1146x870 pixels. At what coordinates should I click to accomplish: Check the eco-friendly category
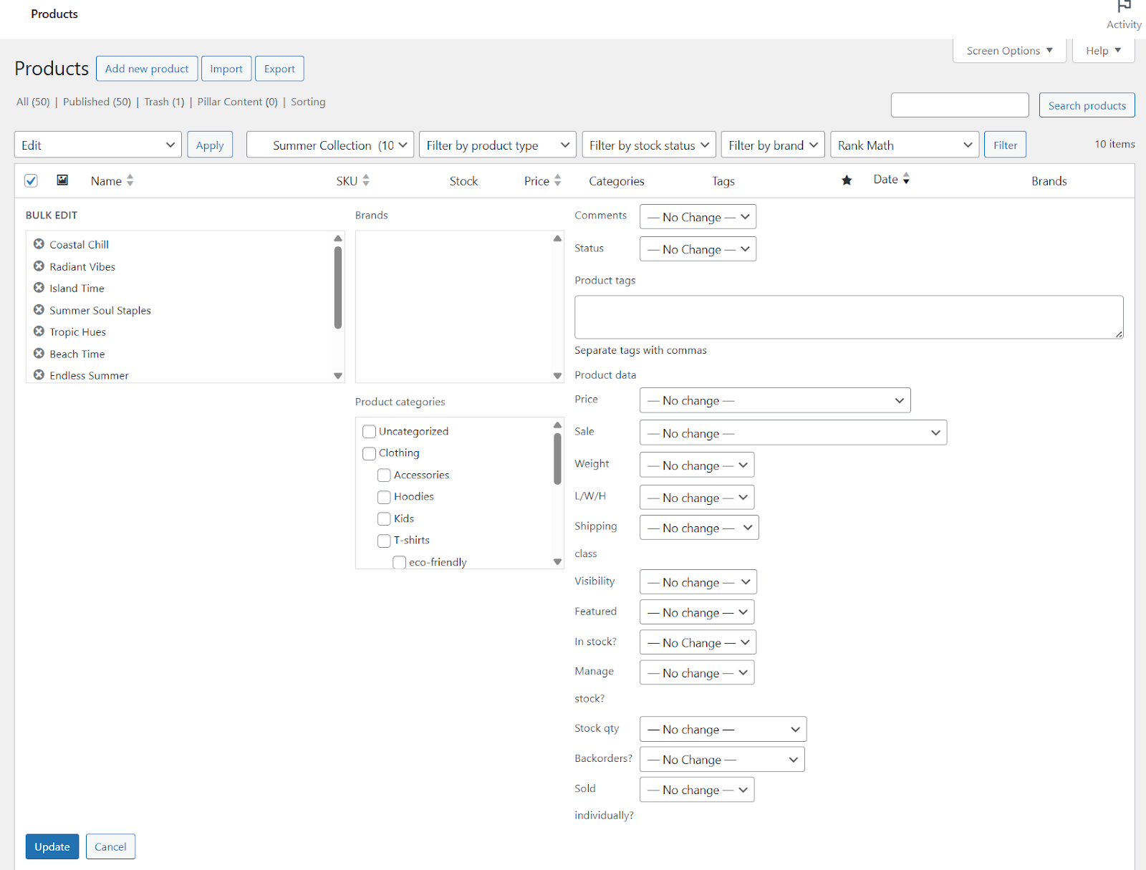tap(400, 562)
